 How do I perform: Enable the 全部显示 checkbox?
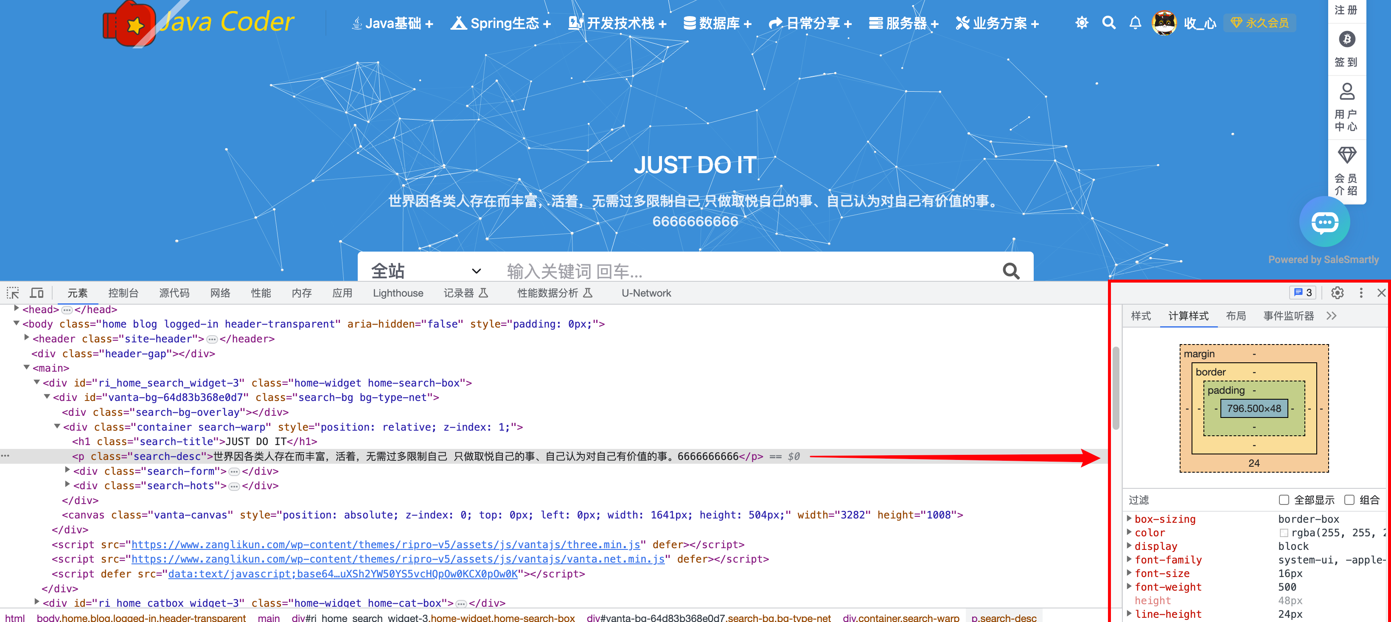(1284, 500)
